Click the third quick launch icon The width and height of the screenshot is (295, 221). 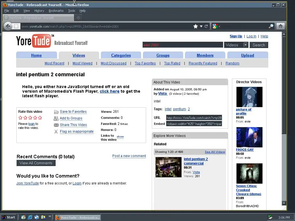(37, 218)
